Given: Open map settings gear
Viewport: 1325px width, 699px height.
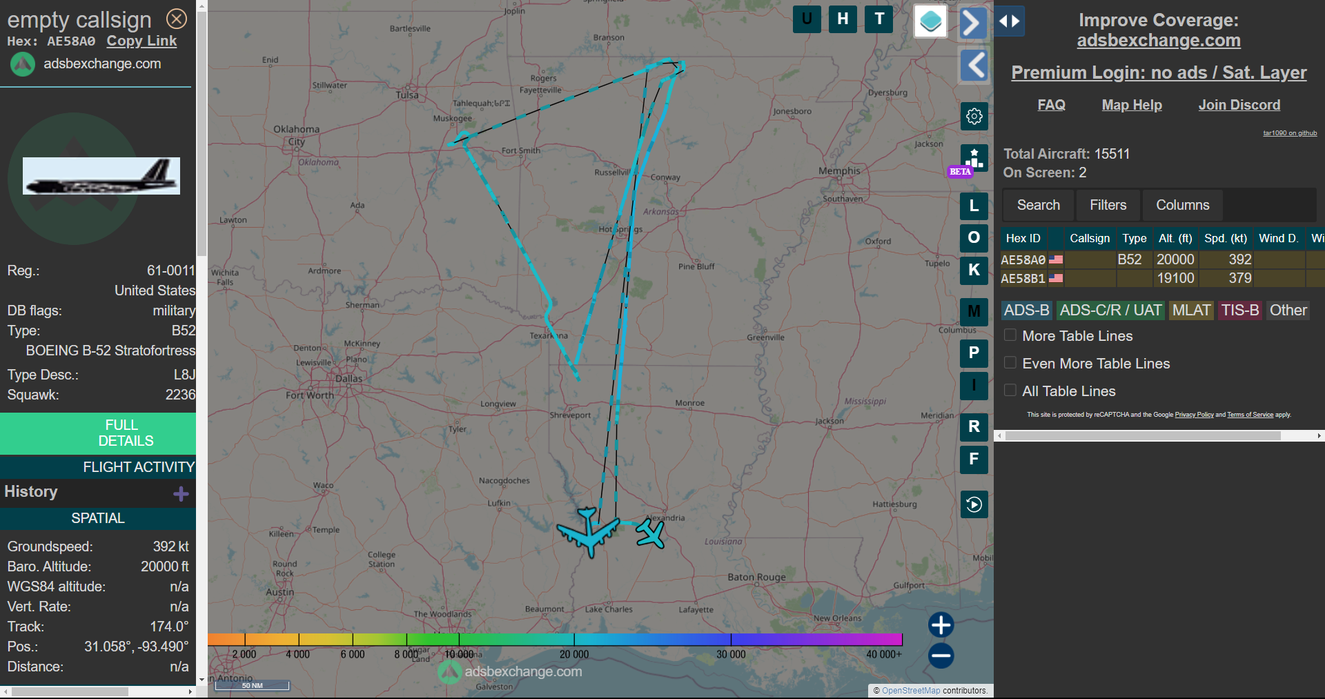Looking at the screenshot, I should [x=974, y=116].
